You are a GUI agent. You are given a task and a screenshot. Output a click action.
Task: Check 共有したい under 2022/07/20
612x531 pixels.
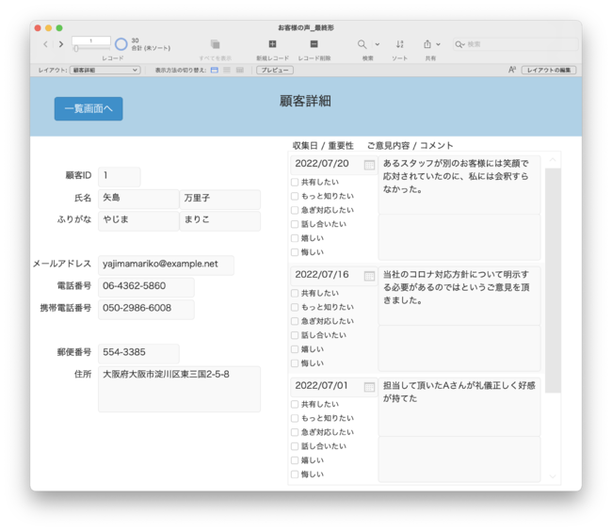click(295, 183)
